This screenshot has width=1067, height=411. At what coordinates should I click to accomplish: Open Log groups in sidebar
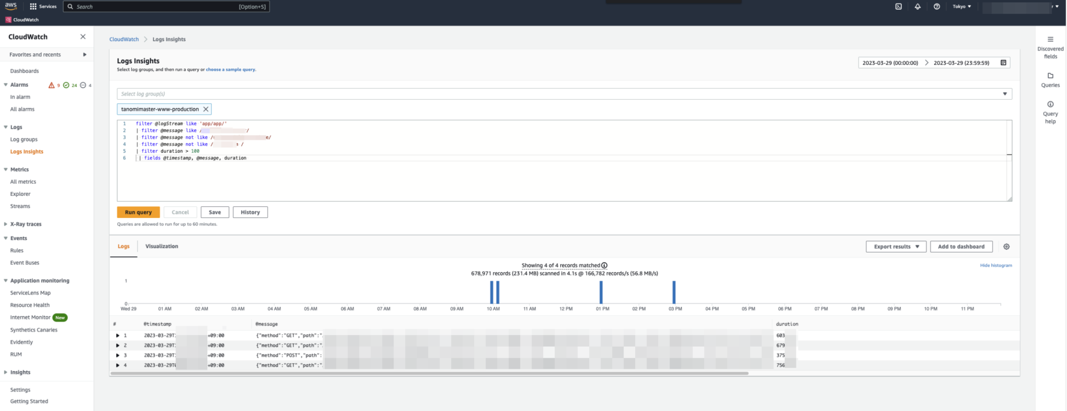point(24,140)
